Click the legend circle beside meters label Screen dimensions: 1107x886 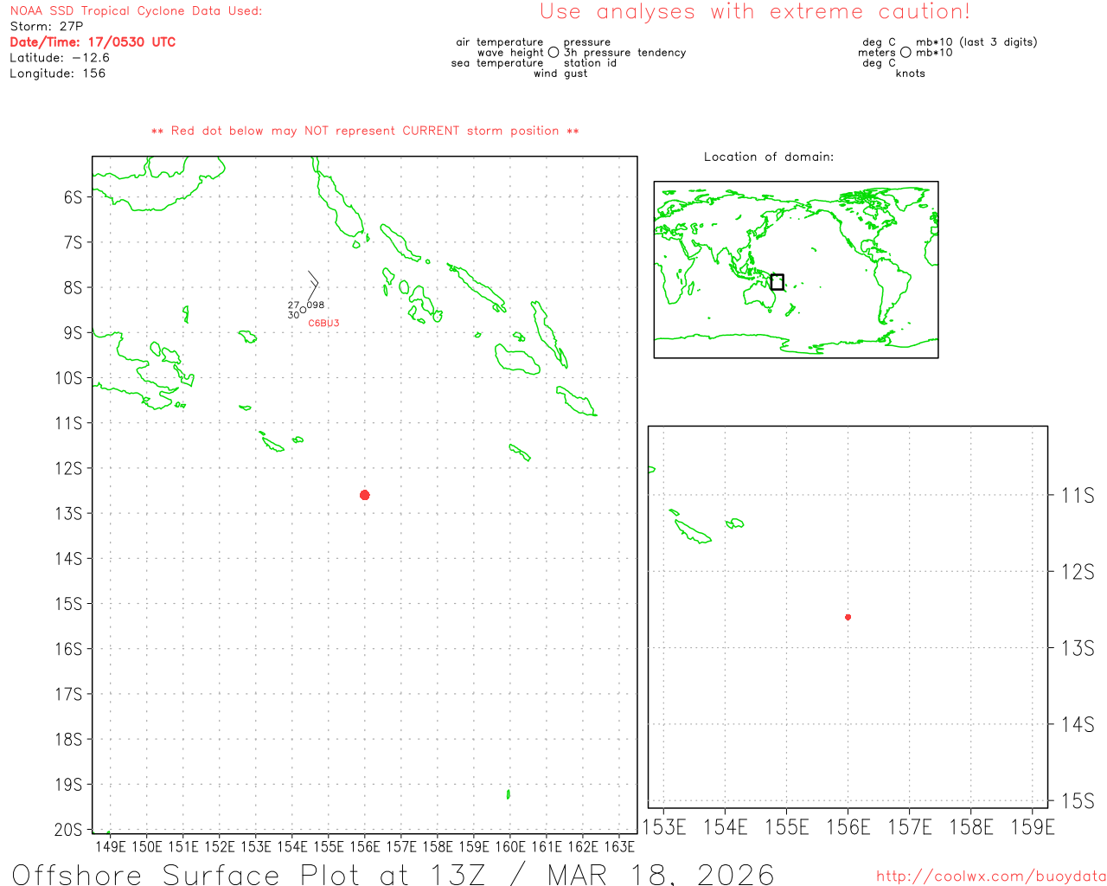click(905, 53)
